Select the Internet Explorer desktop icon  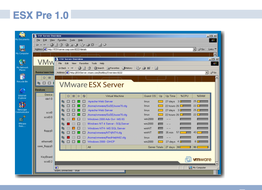[22, 93]
